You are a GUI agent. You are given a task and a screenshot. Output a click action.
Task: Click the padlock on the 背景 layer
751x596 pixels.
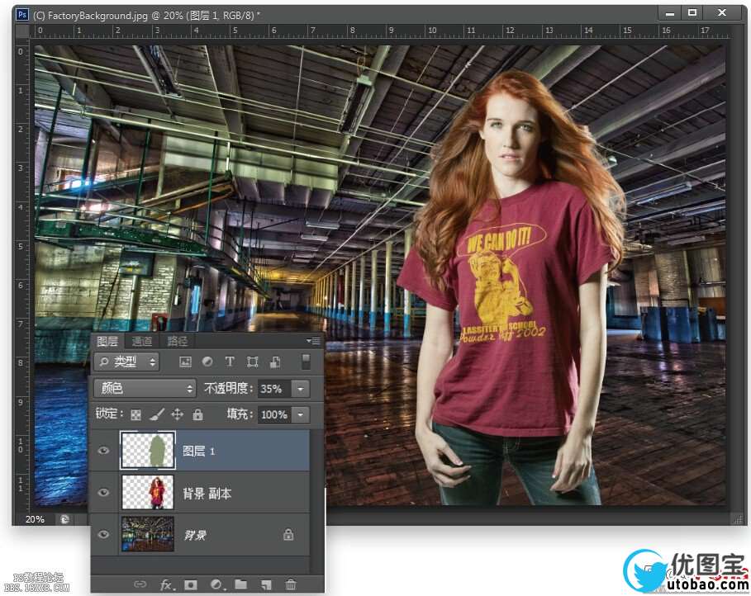point(288,534)
